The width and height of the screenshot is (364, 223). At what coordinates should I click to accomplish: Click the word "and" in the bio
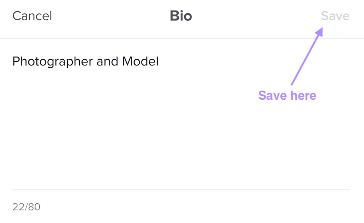[108, 61]
